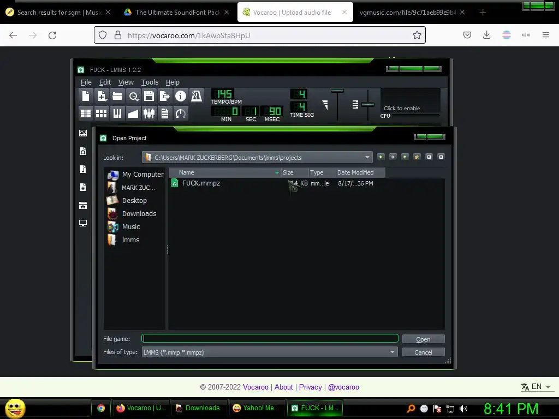The image size is (559, 419).
Task: Click the What's This info icon
Action: point(180,96)
